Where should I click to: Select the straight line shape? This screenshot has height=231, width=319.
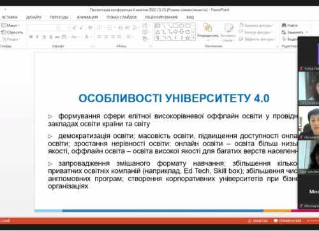(x=163, y=26)
